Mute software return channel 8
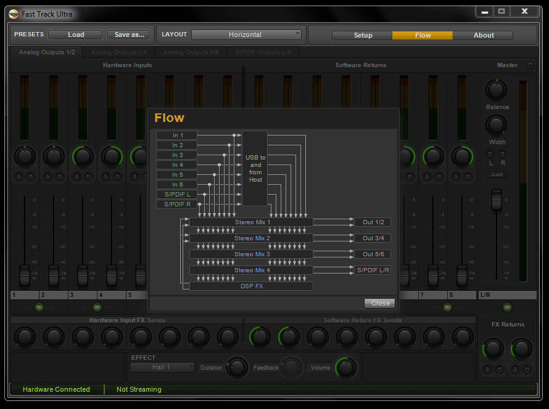549x409 pixels. click(467, 176)
